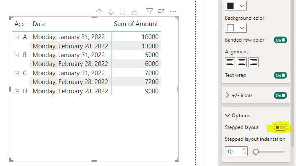Click the format pane vertical scrollbar

(x=293, y=73)
